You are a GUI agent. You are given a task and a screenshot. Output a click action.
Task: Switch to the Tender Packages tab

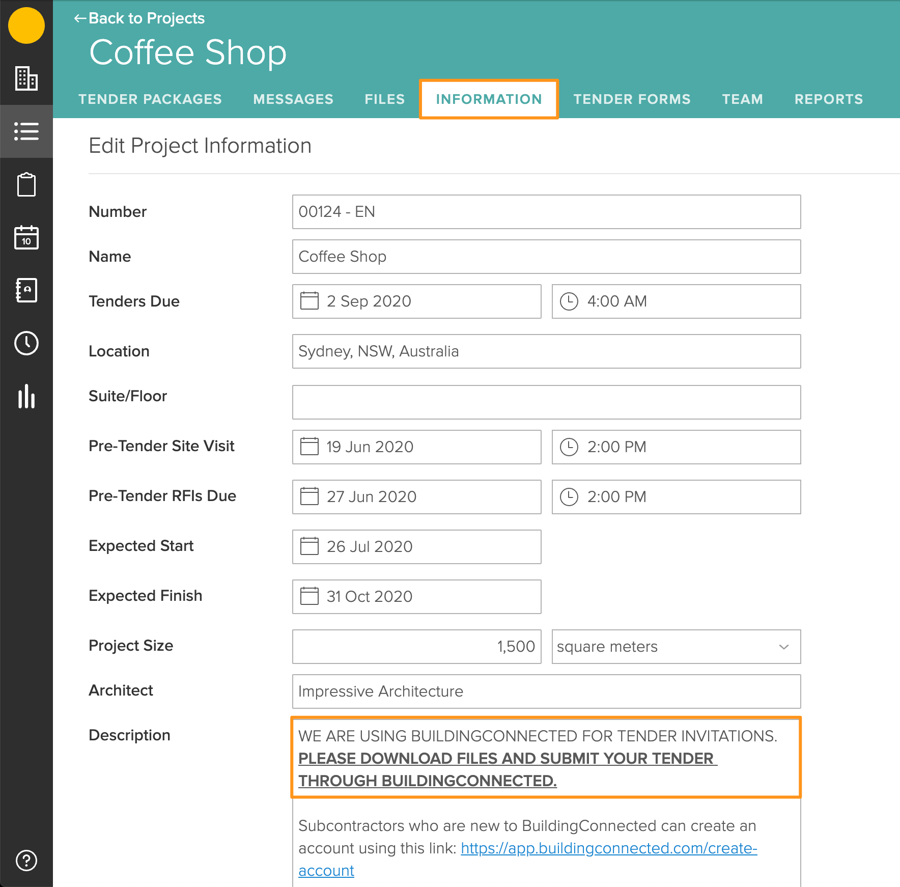[150, 99]
